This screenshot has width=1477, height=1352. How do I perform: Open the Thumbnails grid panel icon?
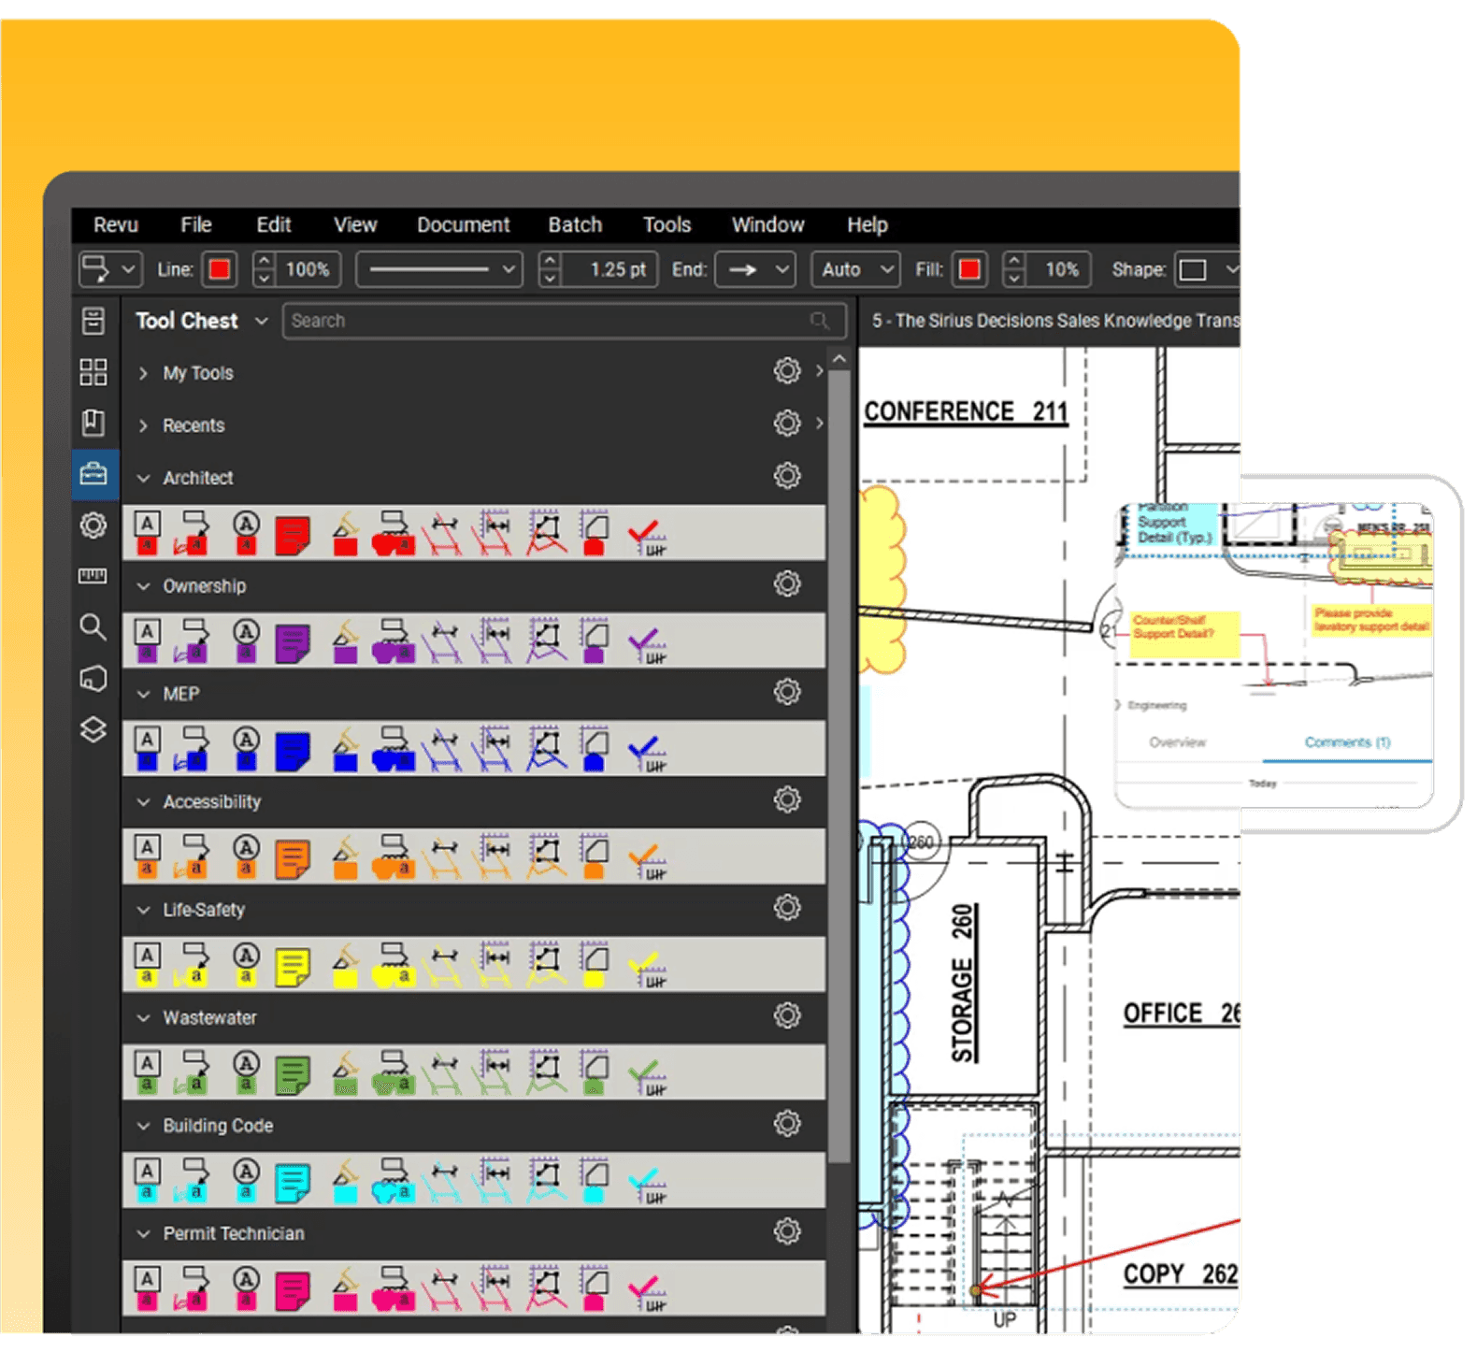coord(93,372)
